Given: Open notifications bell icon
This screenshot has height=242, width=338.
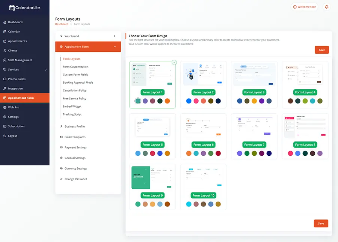Looking at the screenshot, I should 327,7.
